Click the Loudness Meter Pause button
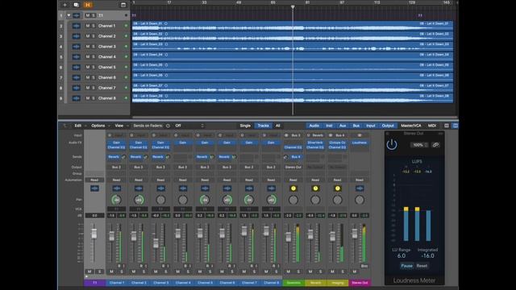 [x=406, y=266]
